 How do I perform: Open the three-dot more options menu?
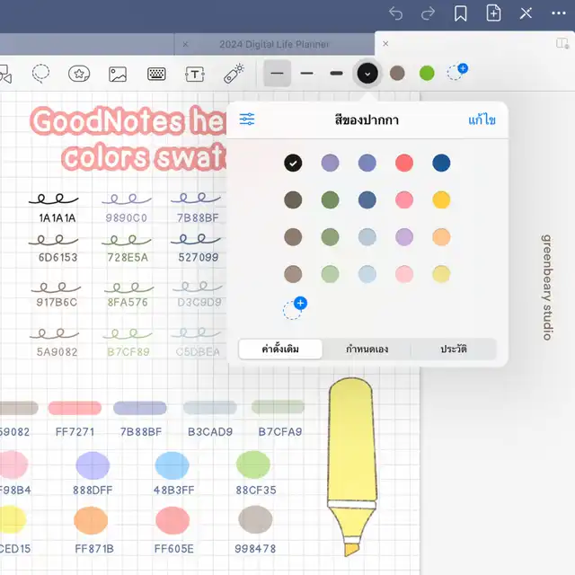pyautogui.click(x=558, y=13)
